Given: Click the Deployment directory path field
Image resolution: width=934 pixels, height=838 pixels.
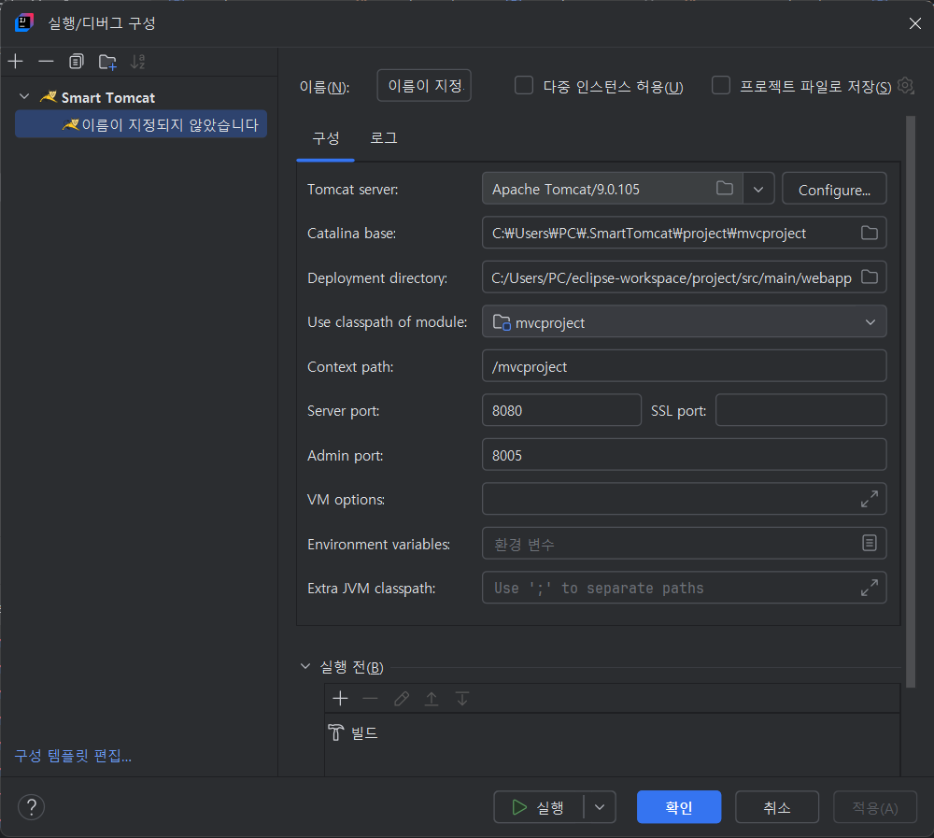Looking at the screenshot, I should pos(684,277).
